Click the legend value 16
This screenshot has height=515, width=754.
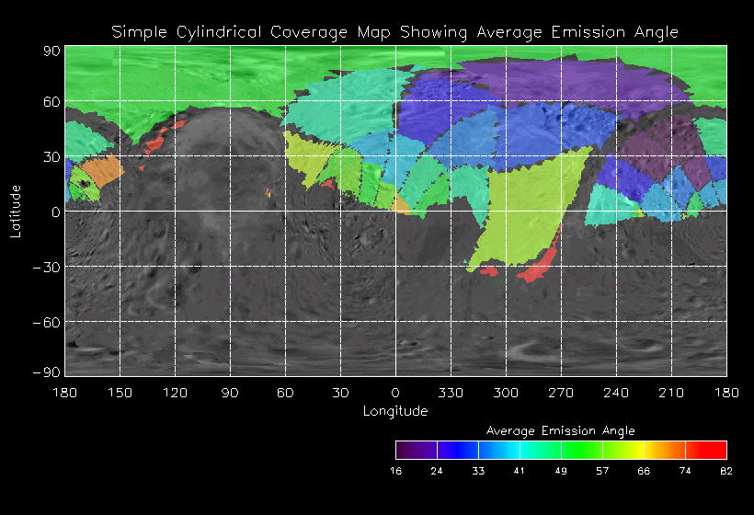395,471
